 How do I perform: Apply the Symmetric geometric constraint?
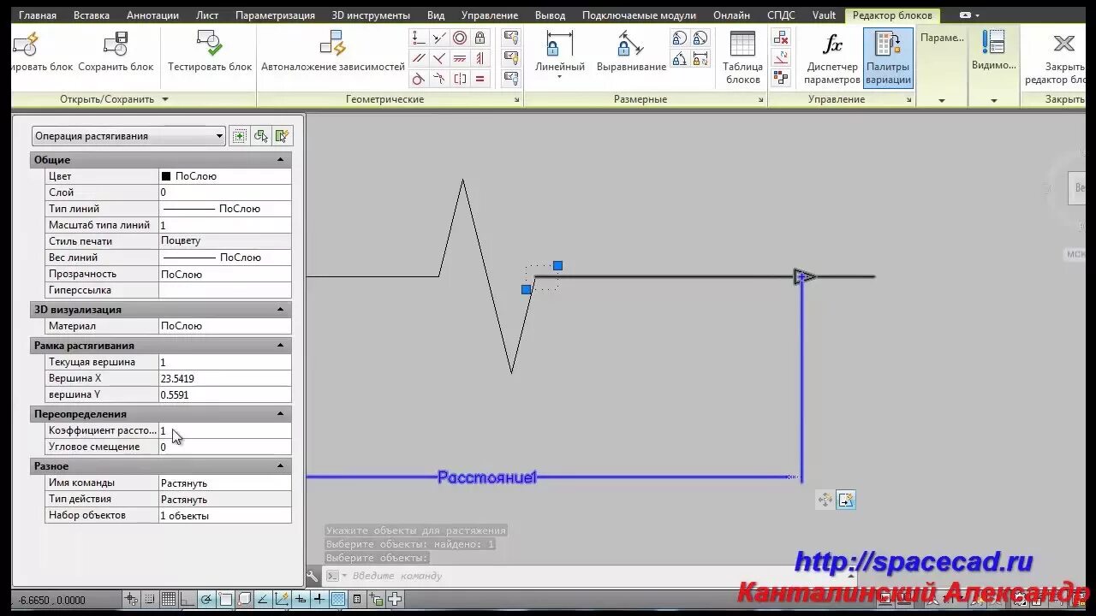tap(460, 79)
